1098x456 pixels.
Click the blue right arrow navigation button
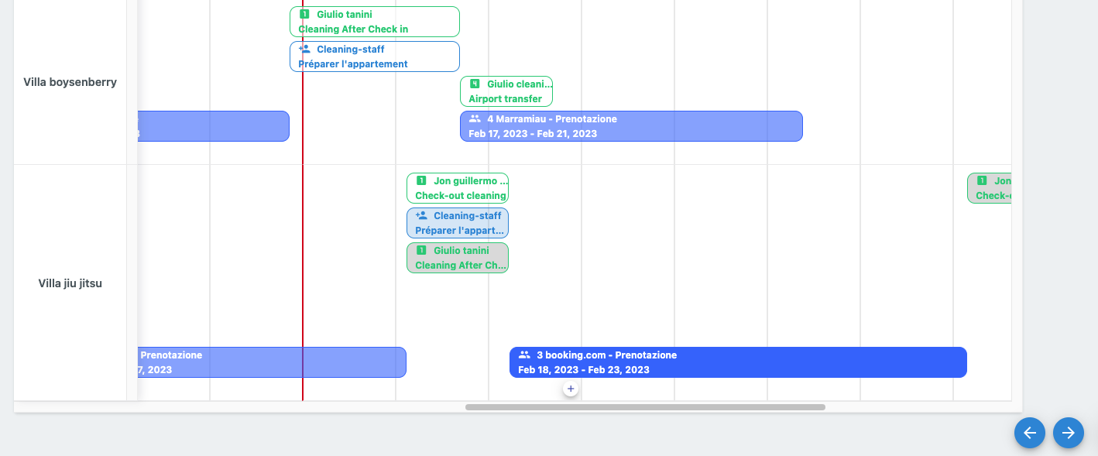[x=1069, y=433]
